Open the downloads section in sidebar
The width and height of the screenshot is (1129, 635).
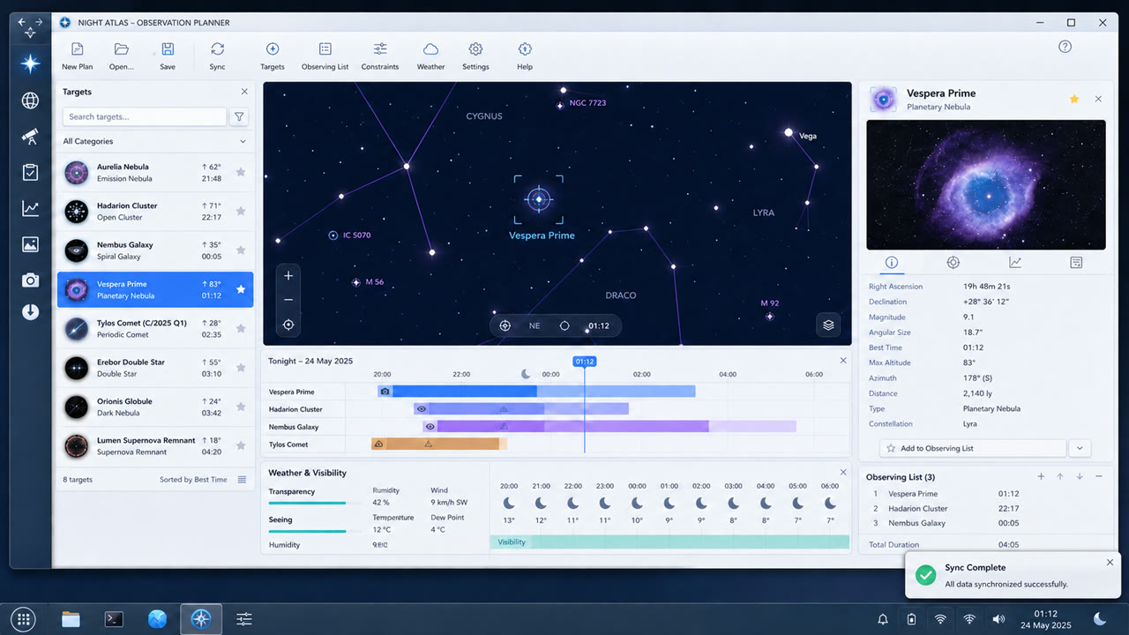click(30, 312)
